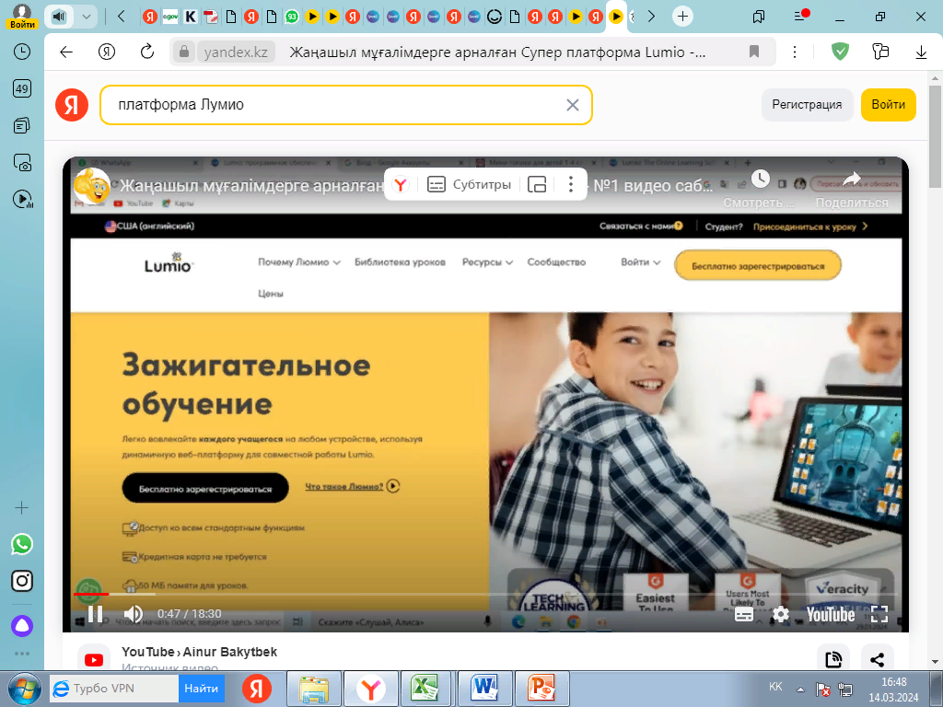
Task: Open Word from the taskbar
Action: click(483, 689)
